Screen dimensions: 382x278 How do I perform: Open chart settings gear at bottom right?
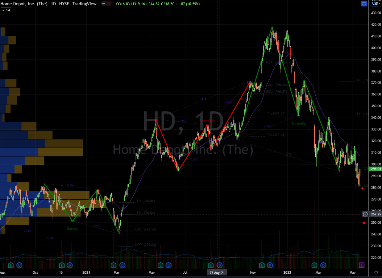click(376, 273)
